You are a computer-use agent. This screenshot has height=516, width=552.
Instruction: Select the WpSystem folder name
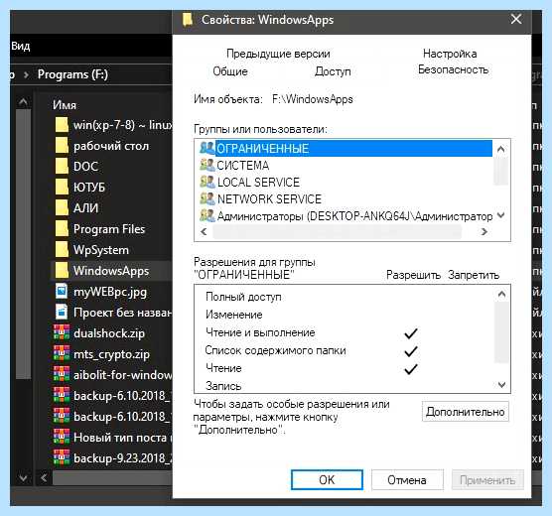[101, 250]
